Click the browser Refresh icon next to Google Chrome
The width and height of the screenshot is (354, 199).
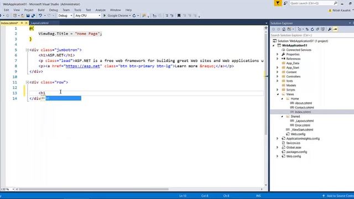click(x=134, y=15)
